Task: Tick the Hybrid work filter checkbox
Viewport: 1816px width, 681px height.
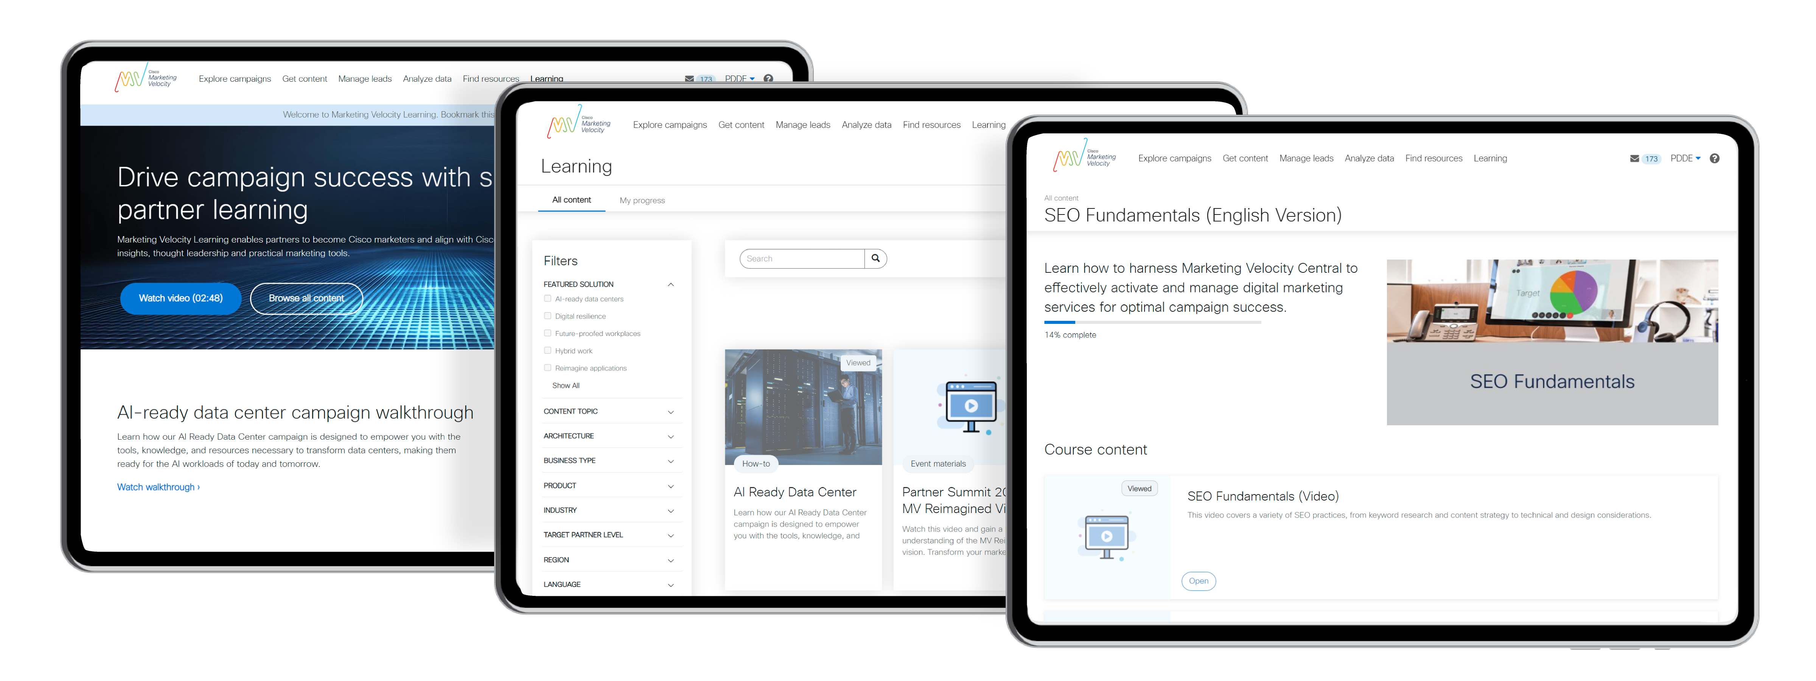Action: [548, 350]
